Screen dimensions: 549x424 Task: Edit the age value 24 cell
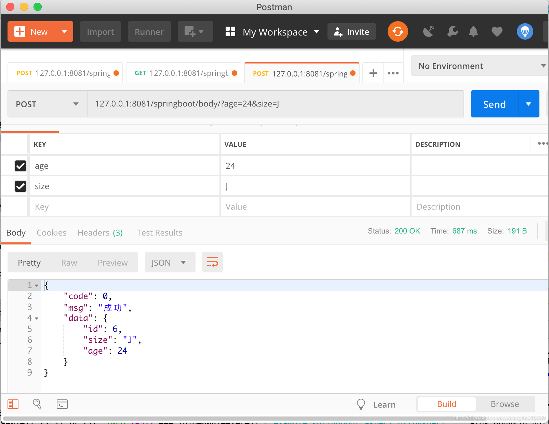(315, 166)
